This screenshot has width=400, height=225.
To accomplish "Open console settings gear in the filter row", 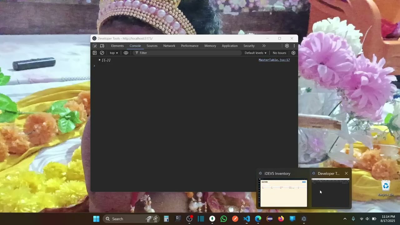I will [293, 53].
